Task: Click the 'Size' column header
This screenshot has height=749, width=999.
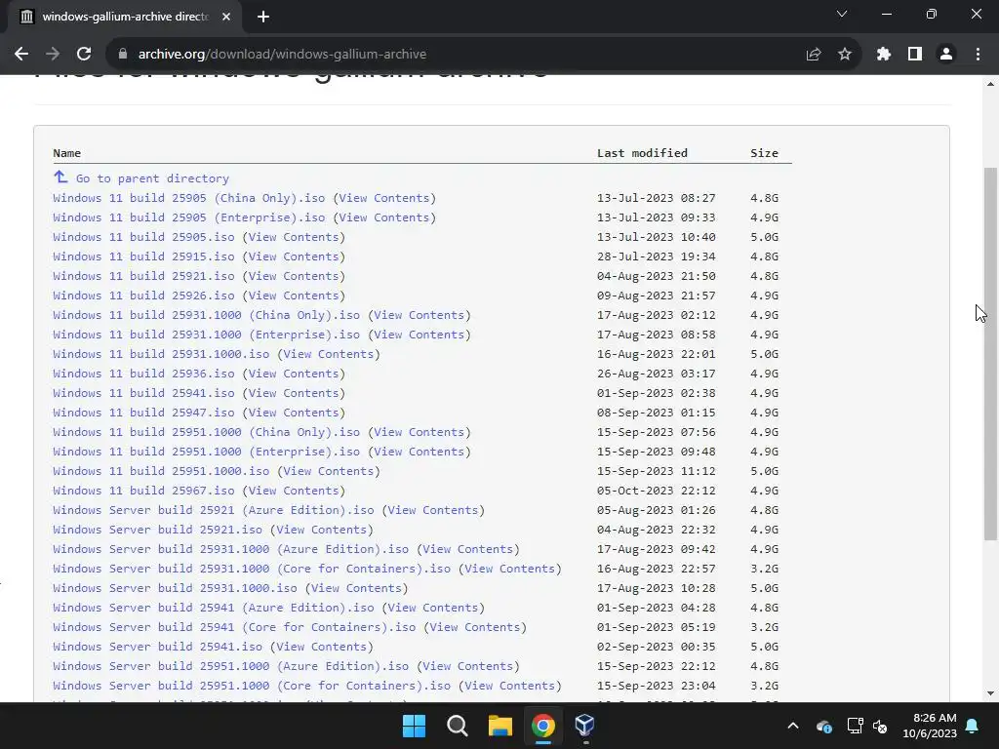Action: pyautogui.click(x=764, y=153)
